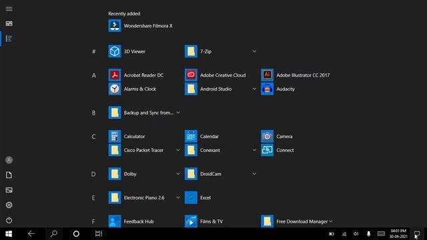The height and width of the screenshot is (240, 427).
Task: Click the letter E section header
Action: pos(93,197)
